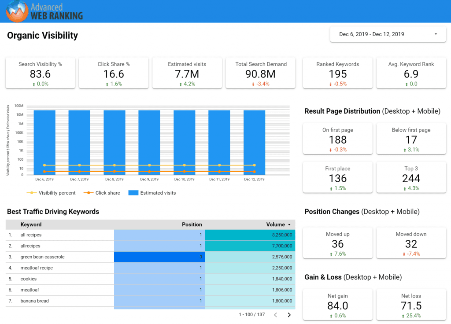Click the Position column header
This screenshot has height=324, width=451.
(x=192, y=225)
